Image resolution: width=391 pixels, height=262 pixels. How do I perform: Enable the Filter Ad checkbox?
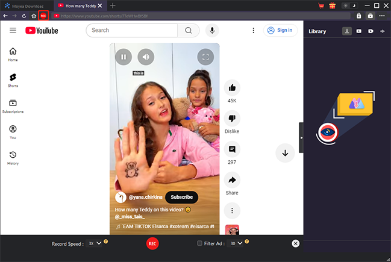click(x=200, y=243)
